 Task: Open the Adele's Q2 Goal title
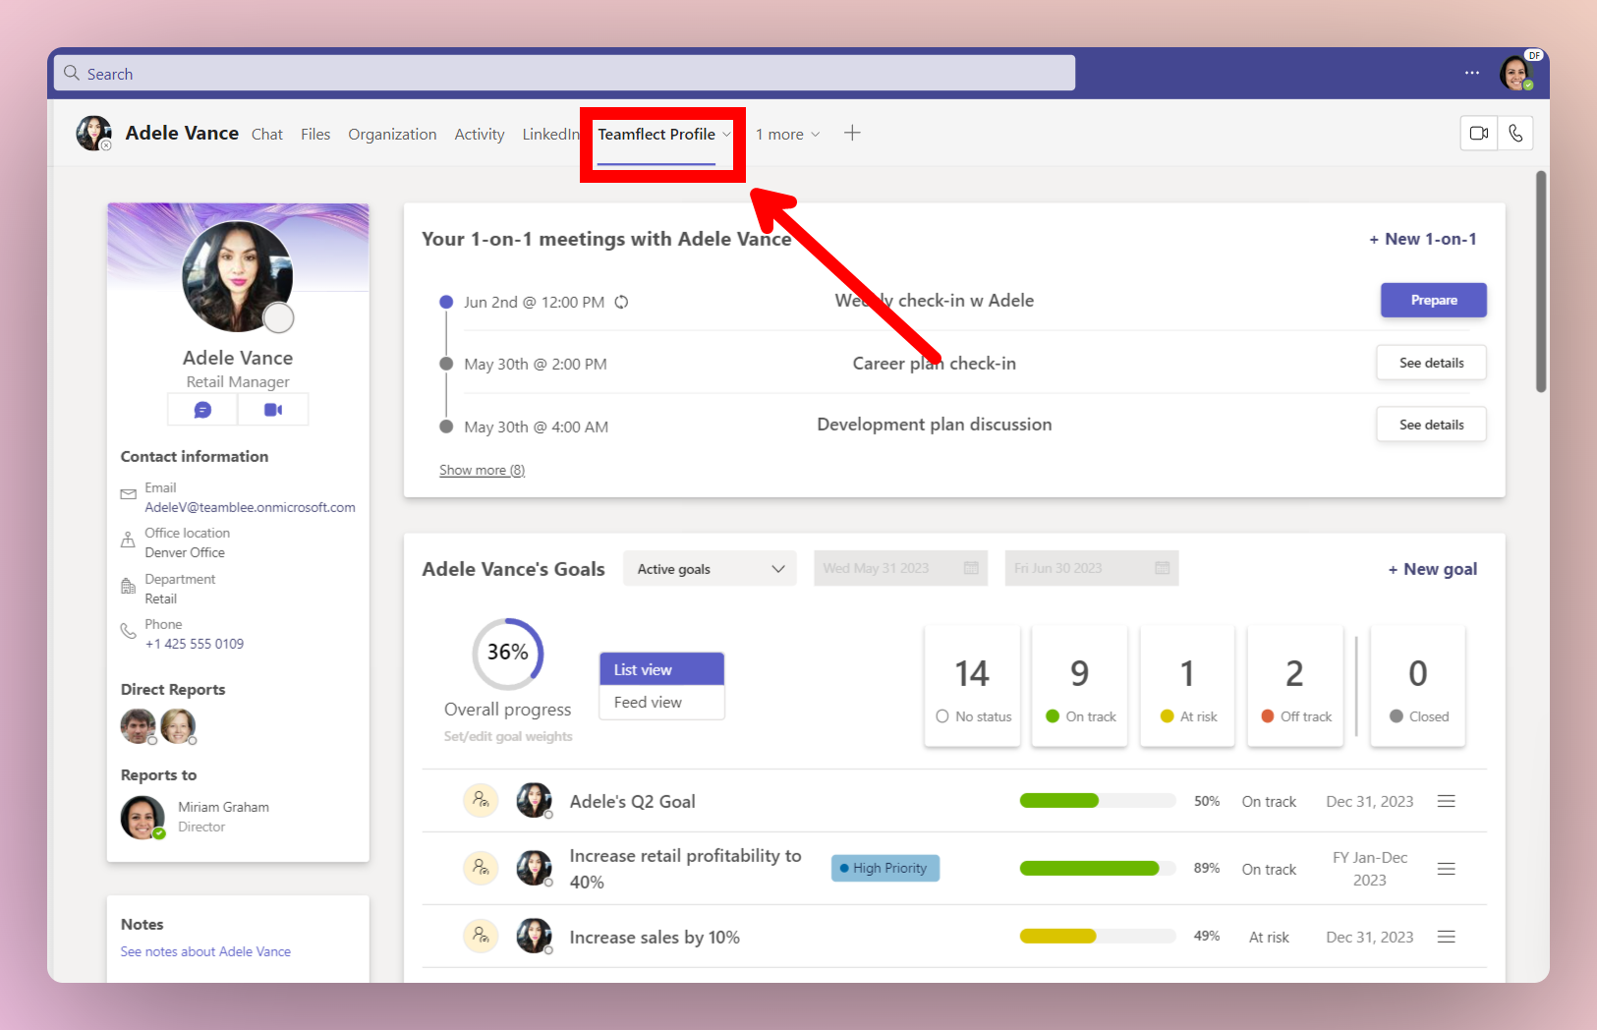click(x=633, y=801)
